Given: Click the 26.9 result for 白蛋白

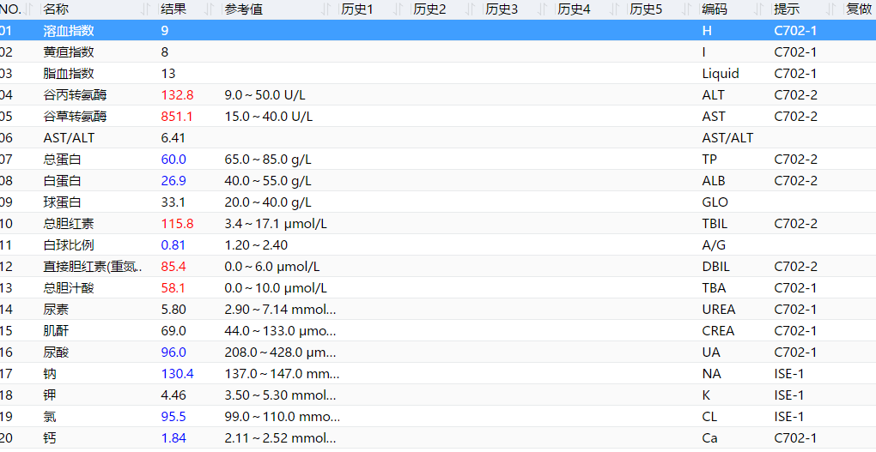Looking at the screenshot, I should pos(173,180).
